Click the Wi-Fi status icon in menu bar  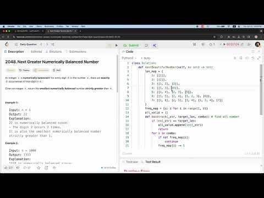[x=229, y=26]
